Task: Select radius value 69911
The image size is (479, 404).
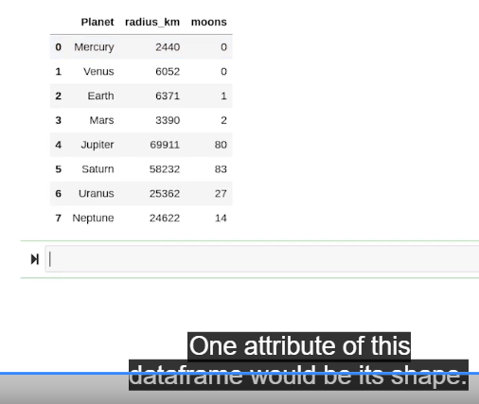Action: (165, 145)
